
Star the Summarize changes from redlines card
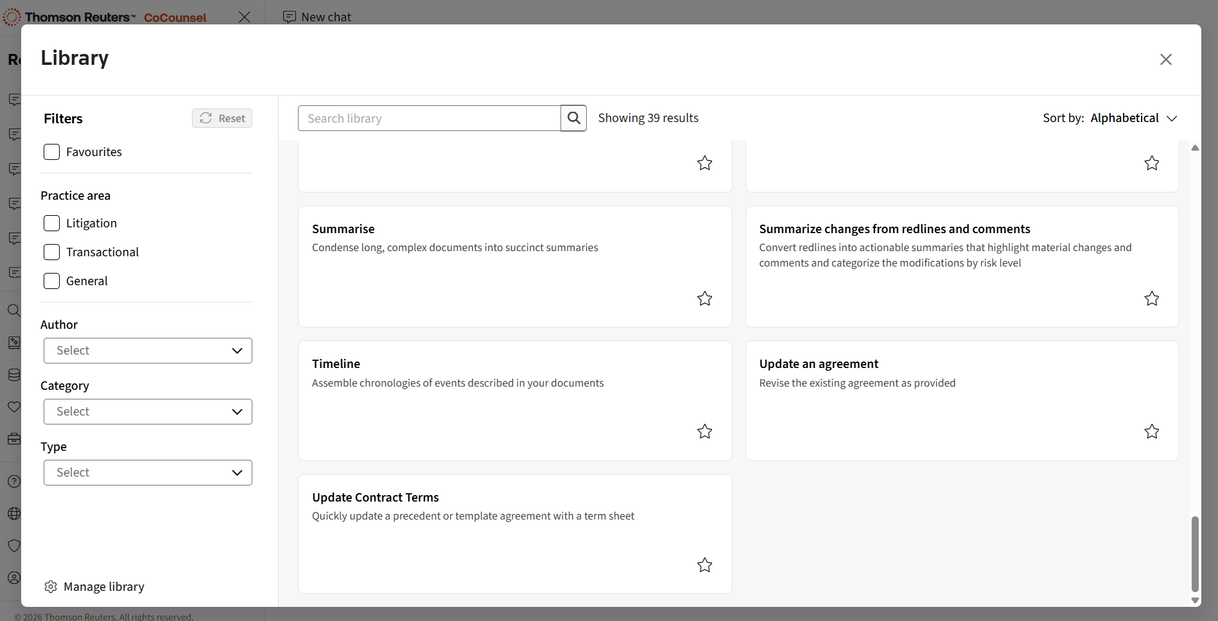(x=1151, y=299)
